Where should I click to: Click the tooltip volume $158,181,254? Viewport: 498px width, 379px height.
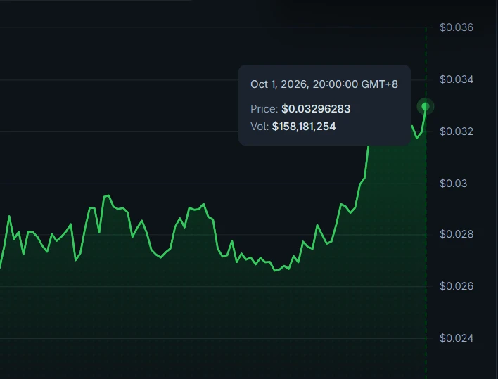(304, 127)
